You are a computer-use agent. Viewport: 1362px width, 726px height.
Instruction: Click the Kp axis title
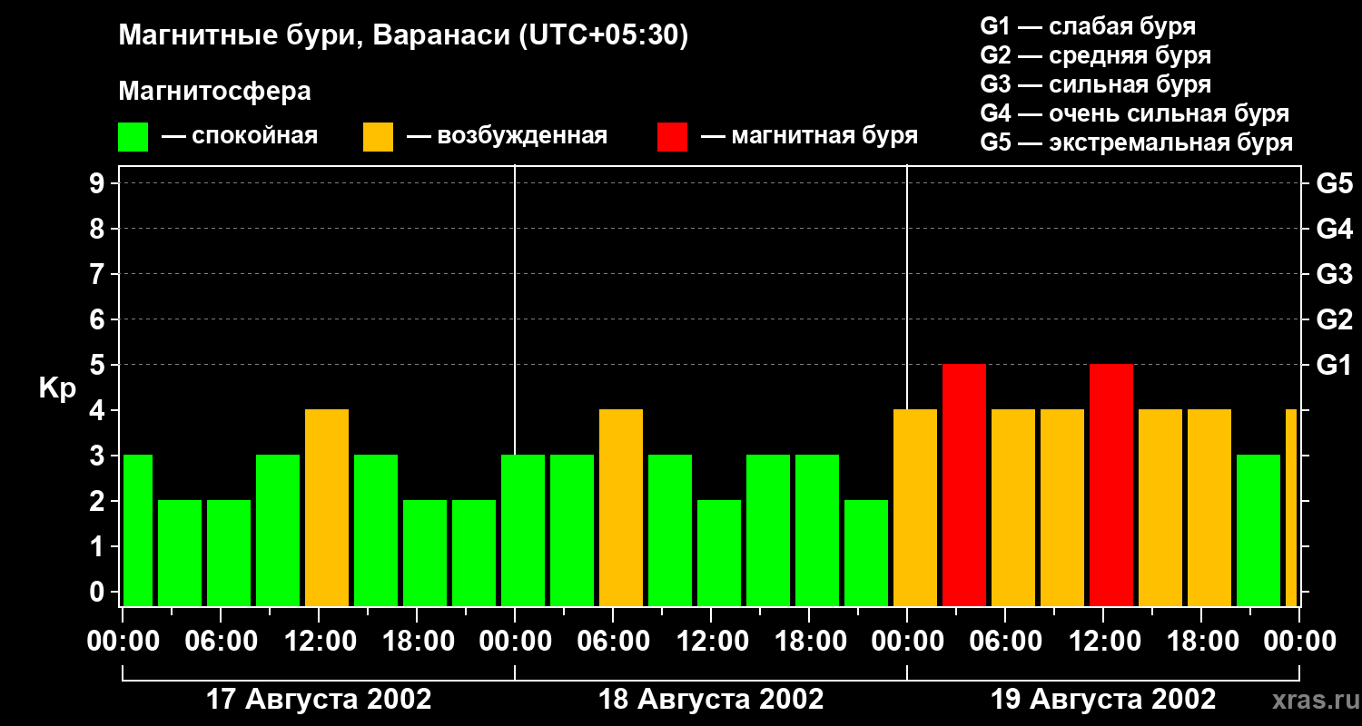coord(58,388)
